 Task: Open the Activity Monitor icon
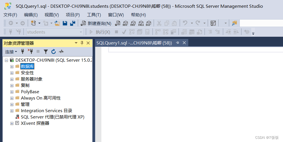(x=213, y=23)
